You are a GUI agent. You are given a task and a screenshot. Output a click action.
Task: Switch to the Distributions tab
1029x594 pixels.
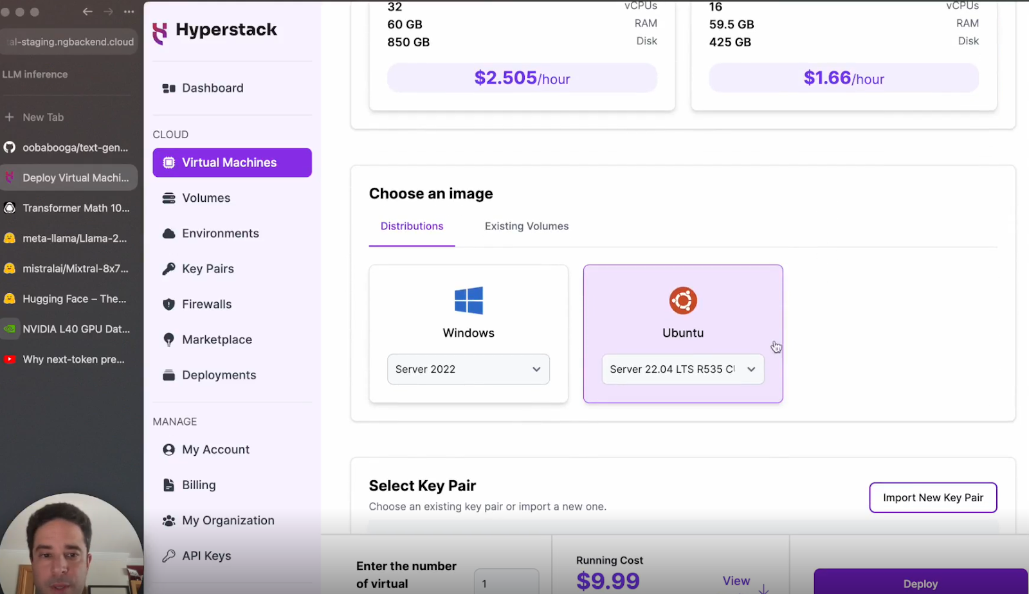pyautogui.click(x=412, y=226)
